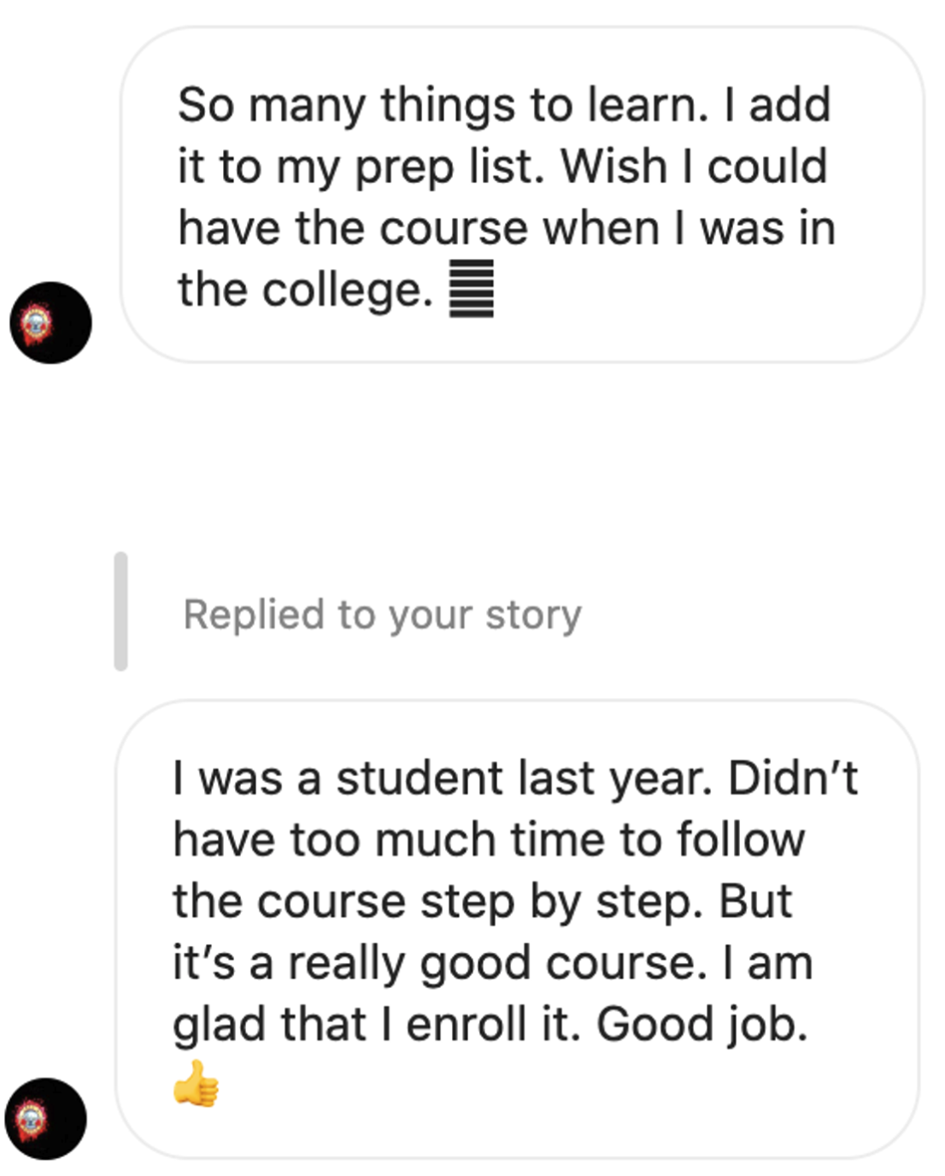The image size is (945, 1176).
Task: Click the thumbs-up emoji in the second message
Action: point(196,1084)
